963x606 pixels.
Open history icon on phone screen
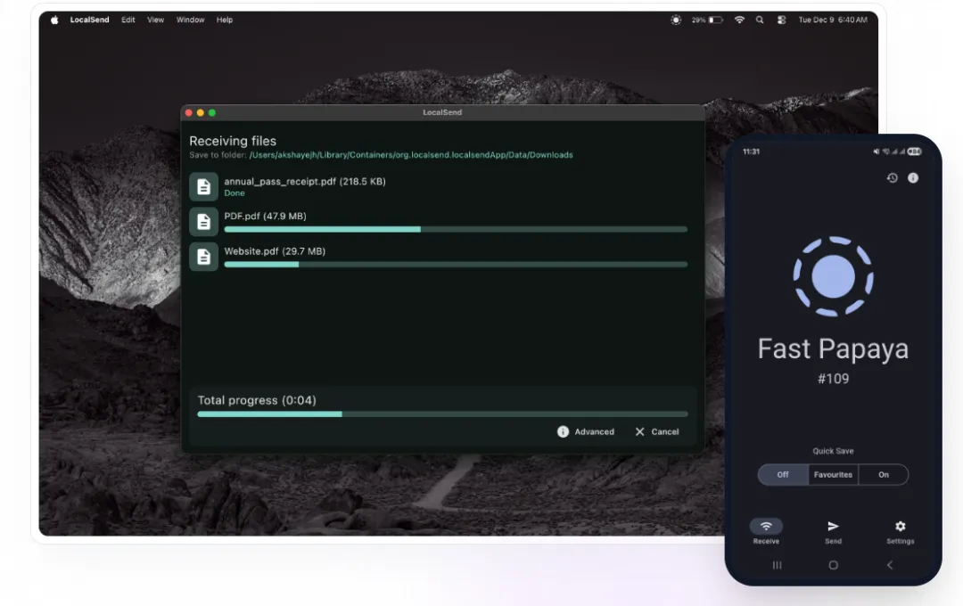pos(893,178)
